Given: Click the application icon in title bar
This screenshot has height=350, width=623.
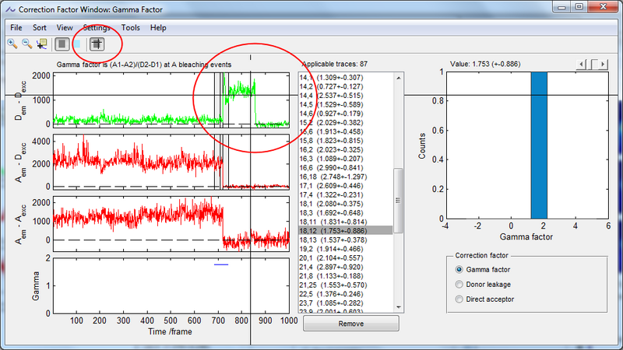Looking at the screenshot, I should pos(9,9).
